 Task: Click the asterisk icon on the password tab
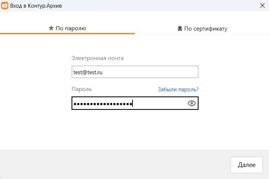tap(51, 28)
